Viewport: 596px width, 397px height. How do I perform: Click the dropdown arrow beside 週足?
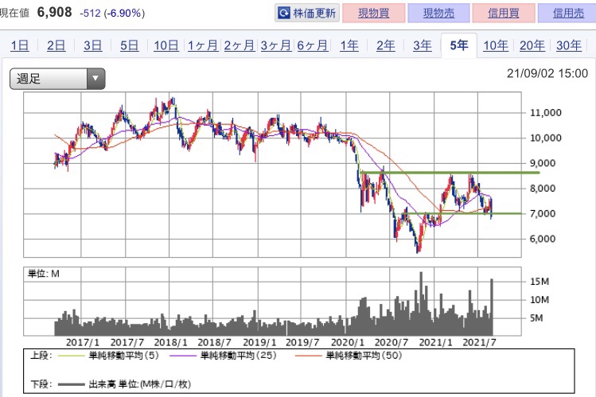[95, 79]
